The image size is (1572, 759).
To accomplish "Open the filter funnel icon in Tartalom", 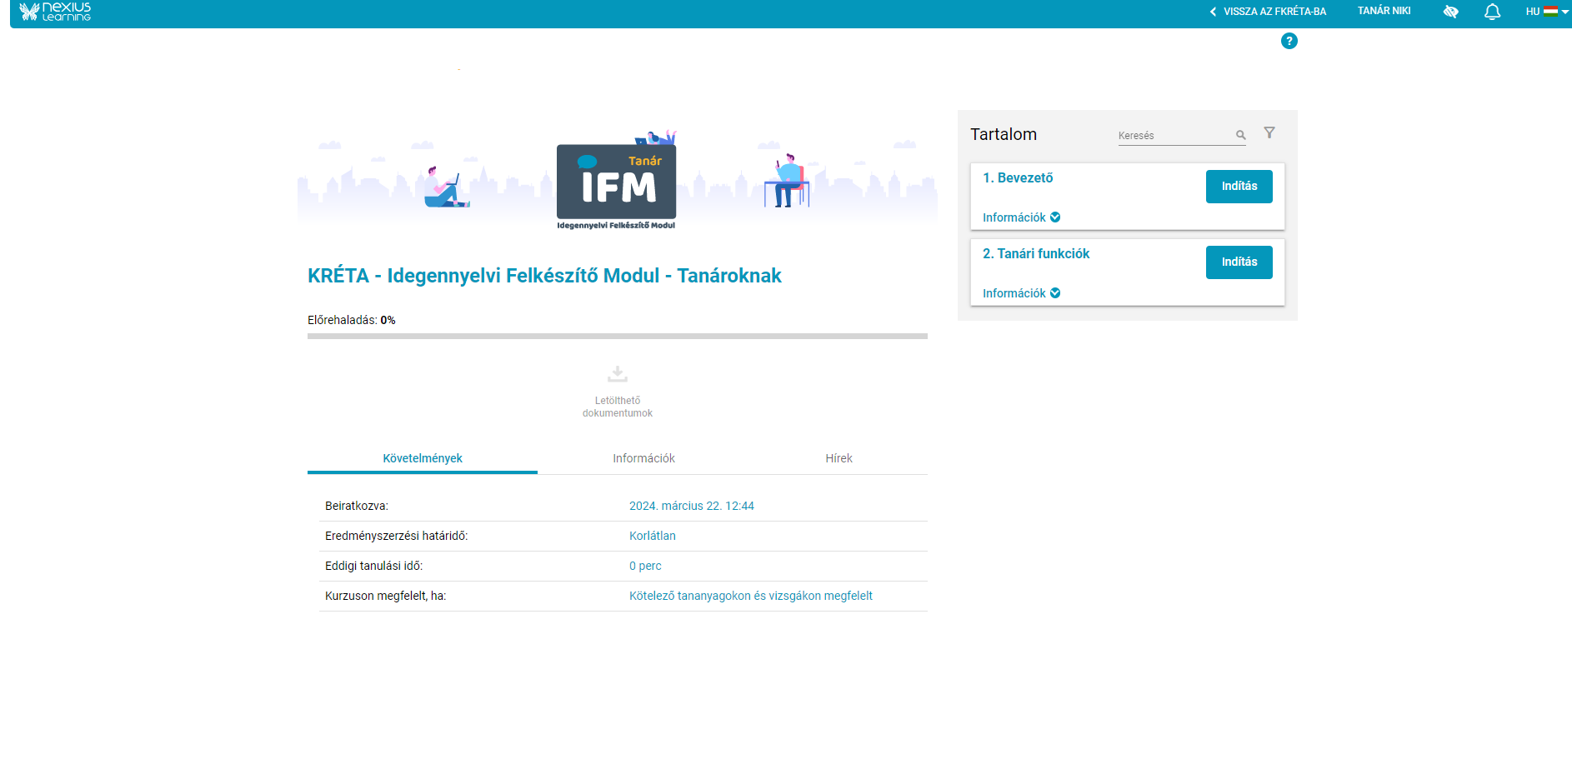I will tap(1269, 132).
